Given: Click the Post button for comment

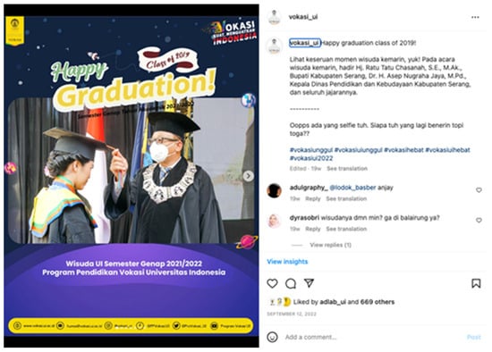Looking at the screenshot, I should (474, 338).
